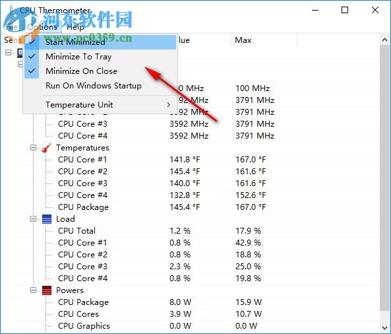Viewport: 391px width, 334px height.
Task: Click the 140.0 °F temperature value
Action: coord(185,184)
